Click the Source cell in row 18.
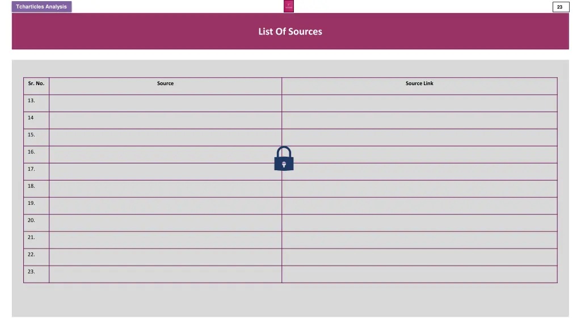The width and height of the screenshot is (581, 332). [165, 188]
